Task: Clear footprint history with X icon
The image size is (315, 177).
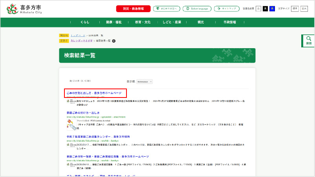Action: pos(114,41)
